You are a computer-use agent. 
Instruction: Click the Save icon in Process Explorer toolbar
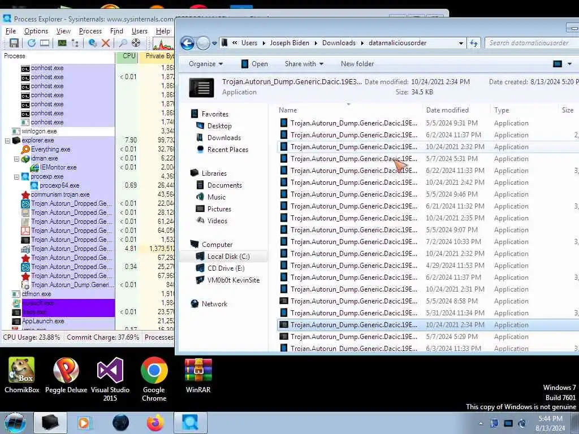[14, 43]
